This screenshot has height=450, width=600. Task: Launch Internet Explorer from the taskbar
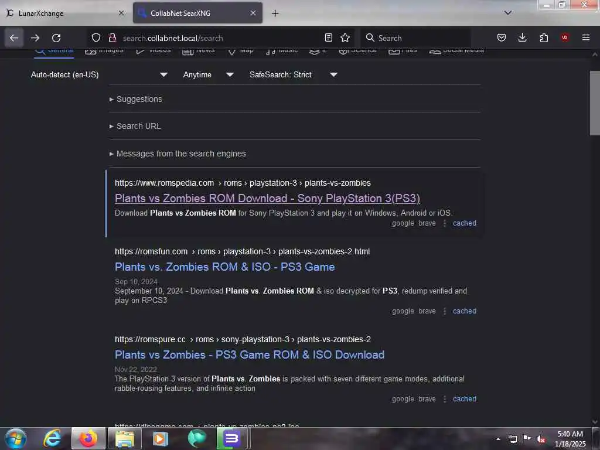(x=52, y=438)
